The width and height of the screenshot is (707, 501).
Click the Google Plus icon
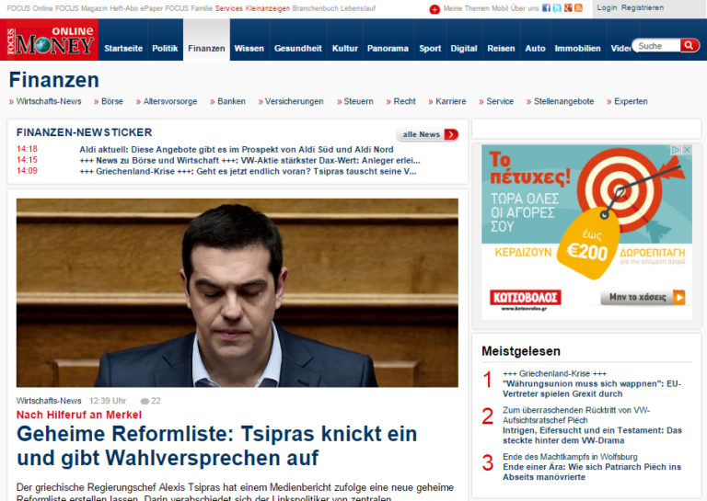coord(568,8)
